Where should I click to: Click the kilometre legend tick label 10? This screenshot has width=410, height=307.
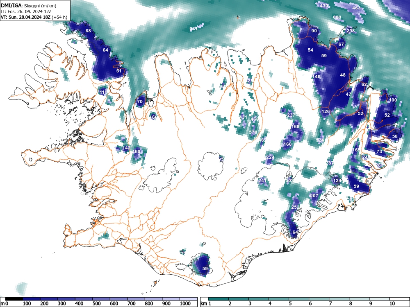coord(392,304)
